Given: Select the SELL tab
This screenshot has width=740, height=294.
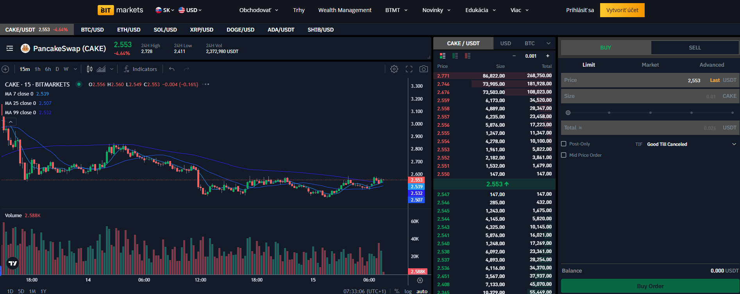Looking at the screenshot, I should (x=695, y=48).
